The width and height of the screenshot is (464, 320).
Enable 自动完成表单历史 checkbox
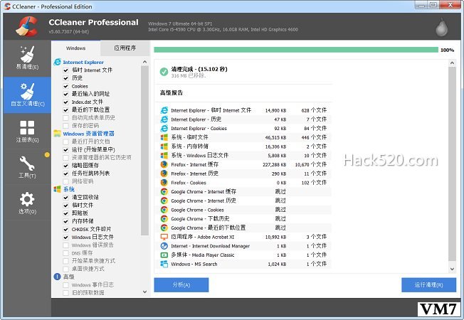65,118
